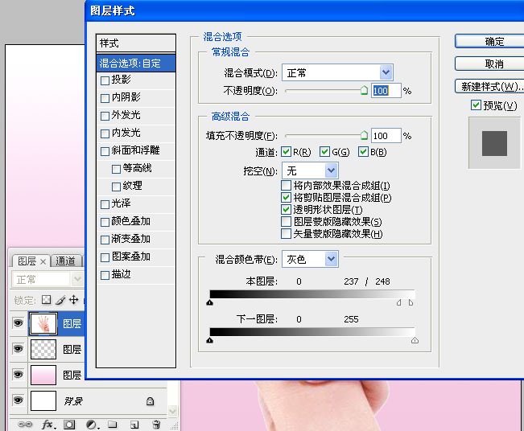Click 下一图层 black point slider triangle

(x=209, y=340)
